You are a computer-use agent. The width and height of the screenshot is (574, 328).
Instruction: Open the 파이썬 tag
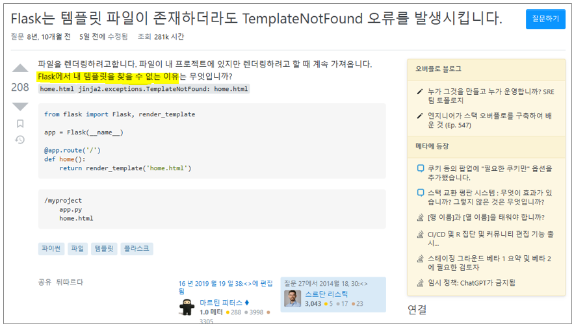(51, 249)
